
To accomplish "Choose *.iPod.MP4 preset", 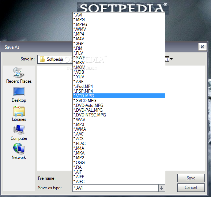I will [119, 86].
